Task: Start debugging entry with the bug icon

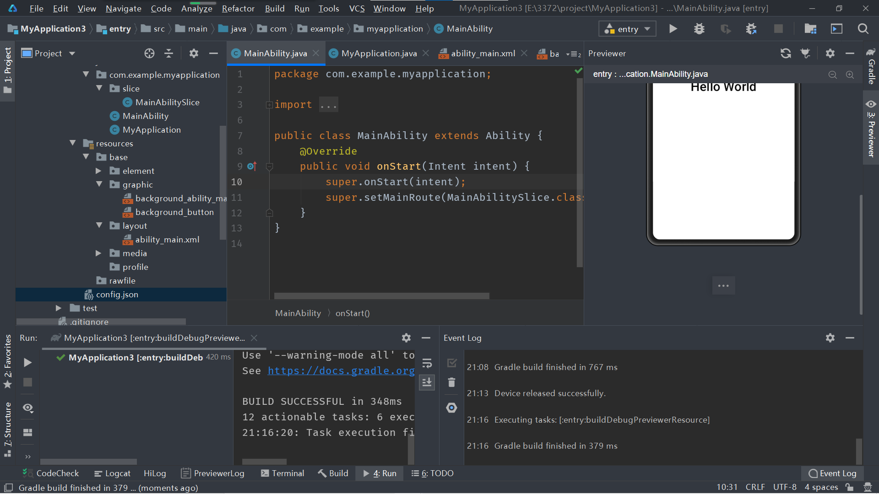Action: 699,29
